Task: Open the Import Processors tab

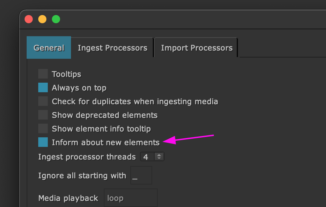Action: (x=197, y=48)
